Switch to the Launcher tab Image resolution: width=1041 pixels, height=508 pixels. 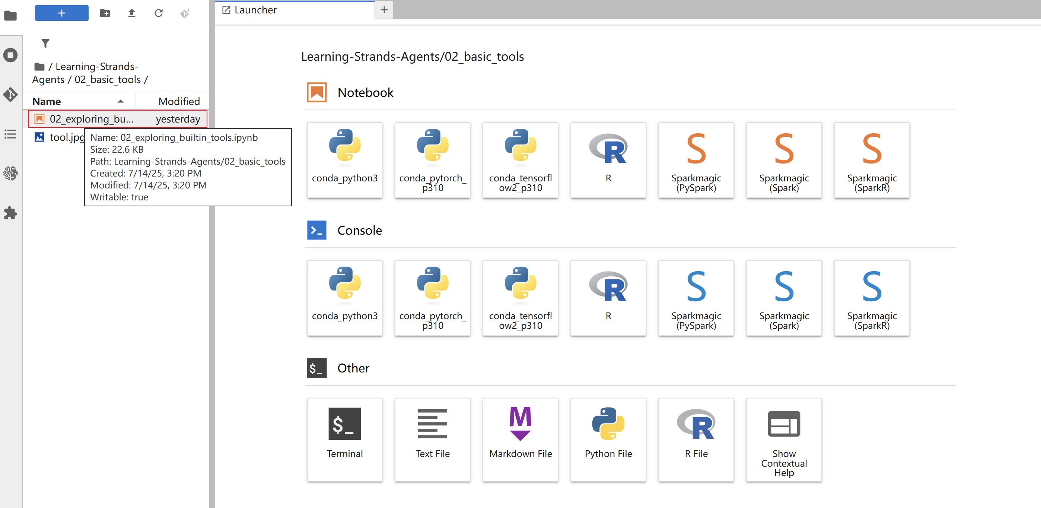tap(295, 10)
